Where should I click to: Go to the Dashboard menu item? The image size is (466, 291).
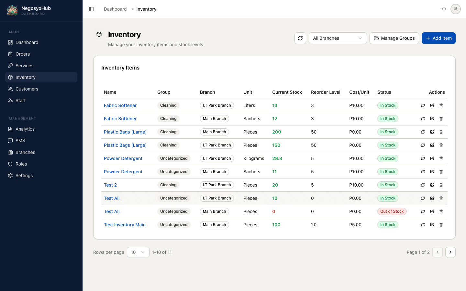point(41,42)
